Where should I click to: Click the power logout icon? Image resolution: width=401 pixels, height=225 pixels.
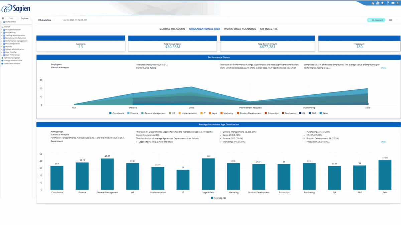pyautogui.click(x=398, y=3)
